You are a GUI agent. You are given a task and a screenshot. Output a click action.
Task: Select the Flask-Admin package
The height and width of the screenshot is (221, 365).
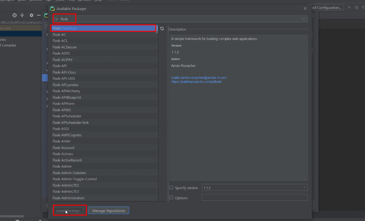[x=105, y=166]
